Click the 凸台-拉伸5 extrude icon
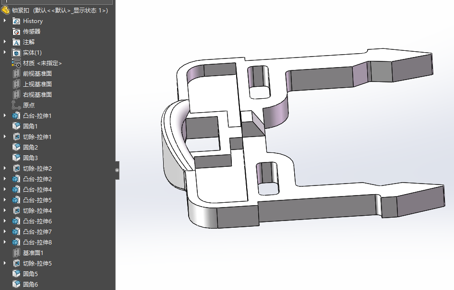 click(16, 200)
